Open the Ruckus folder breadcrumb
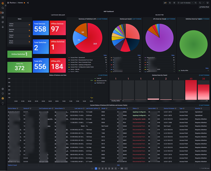This screenshot has height=171, width=211. point(13,3)
